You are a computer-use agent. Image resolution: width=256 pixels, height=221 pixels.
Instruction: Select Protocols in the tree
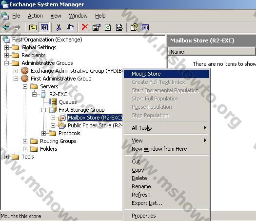(69, 133)
